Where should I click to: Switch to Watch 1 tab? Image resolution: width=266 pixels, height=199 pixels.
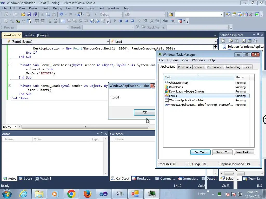click(43, 178)
